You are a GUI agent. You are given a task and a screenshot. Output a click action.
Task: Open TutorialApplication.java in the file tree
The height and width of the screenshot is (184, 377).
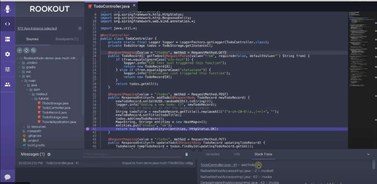[59, 122]
